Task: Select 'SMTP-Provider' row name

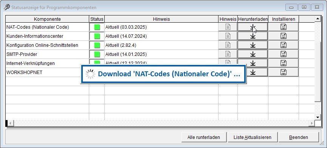Action: tap(22, 54)
